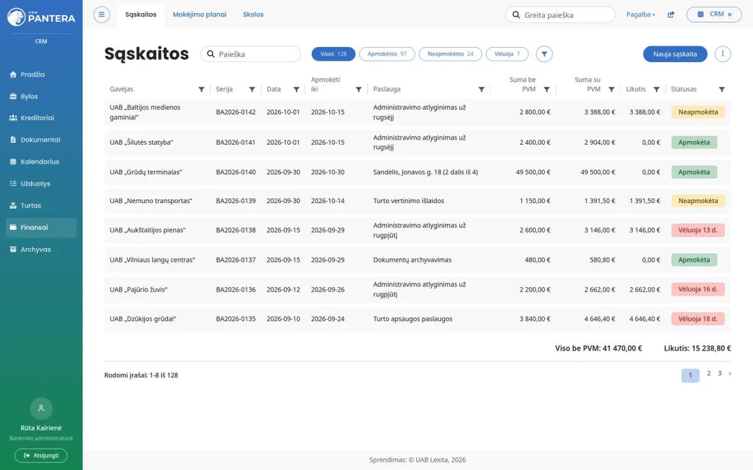Switch to the Skolos tab
Screen dimensions: 753x470
click(x=254, y=14)
